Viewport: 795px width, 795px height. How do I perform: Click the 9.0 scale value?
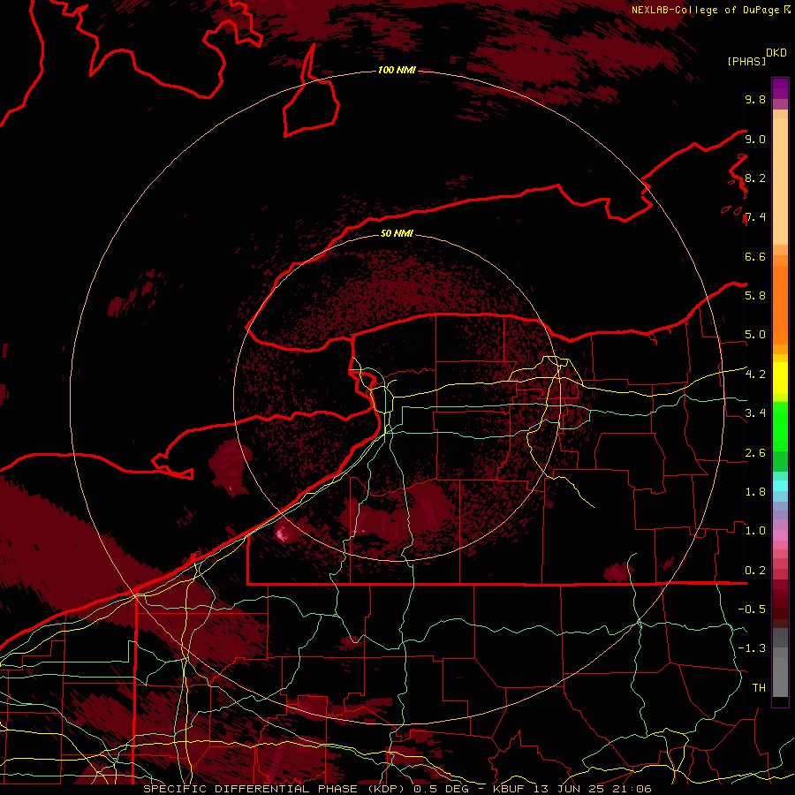755,139
